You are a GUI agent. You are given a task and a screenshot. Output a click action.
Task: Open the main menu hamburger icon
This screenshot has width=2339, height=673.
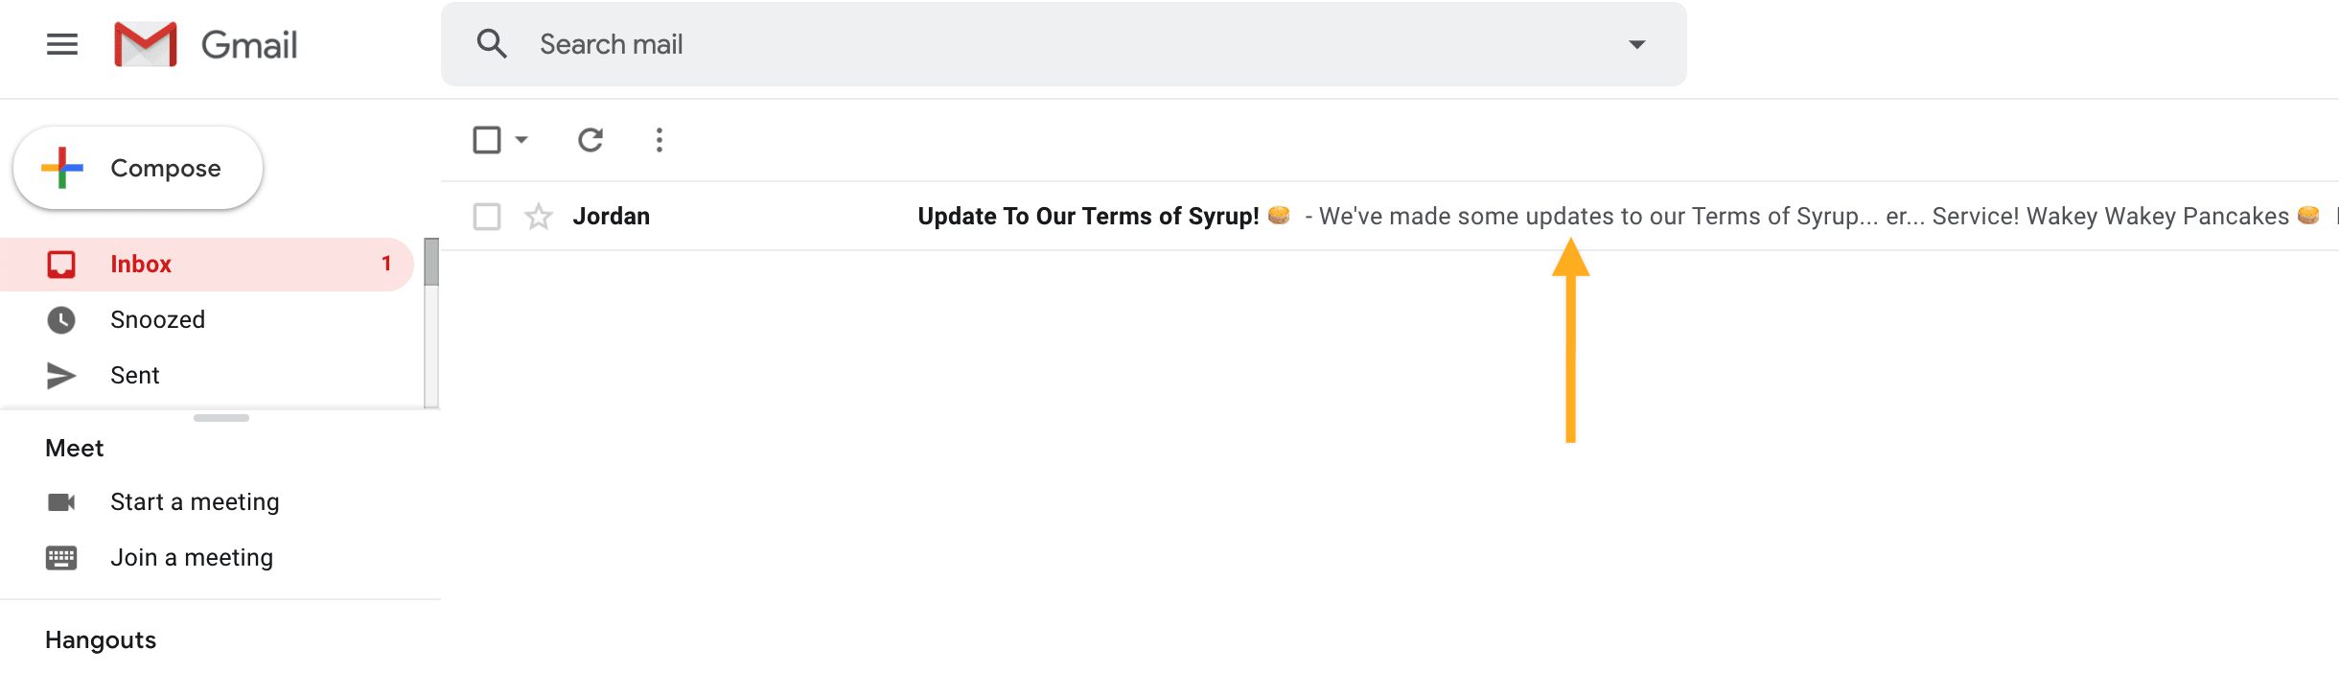[62, 44]
